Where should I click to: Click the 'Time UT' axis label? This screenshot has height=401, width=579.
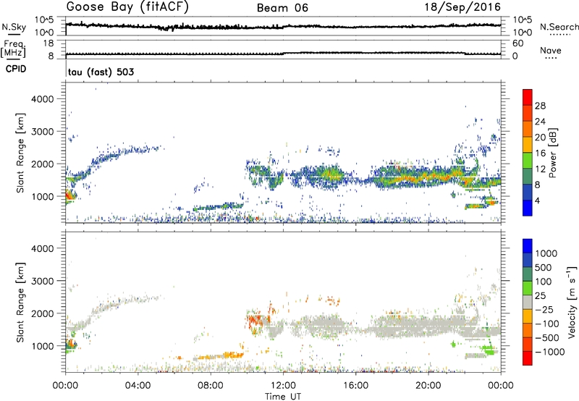[283, 397]
